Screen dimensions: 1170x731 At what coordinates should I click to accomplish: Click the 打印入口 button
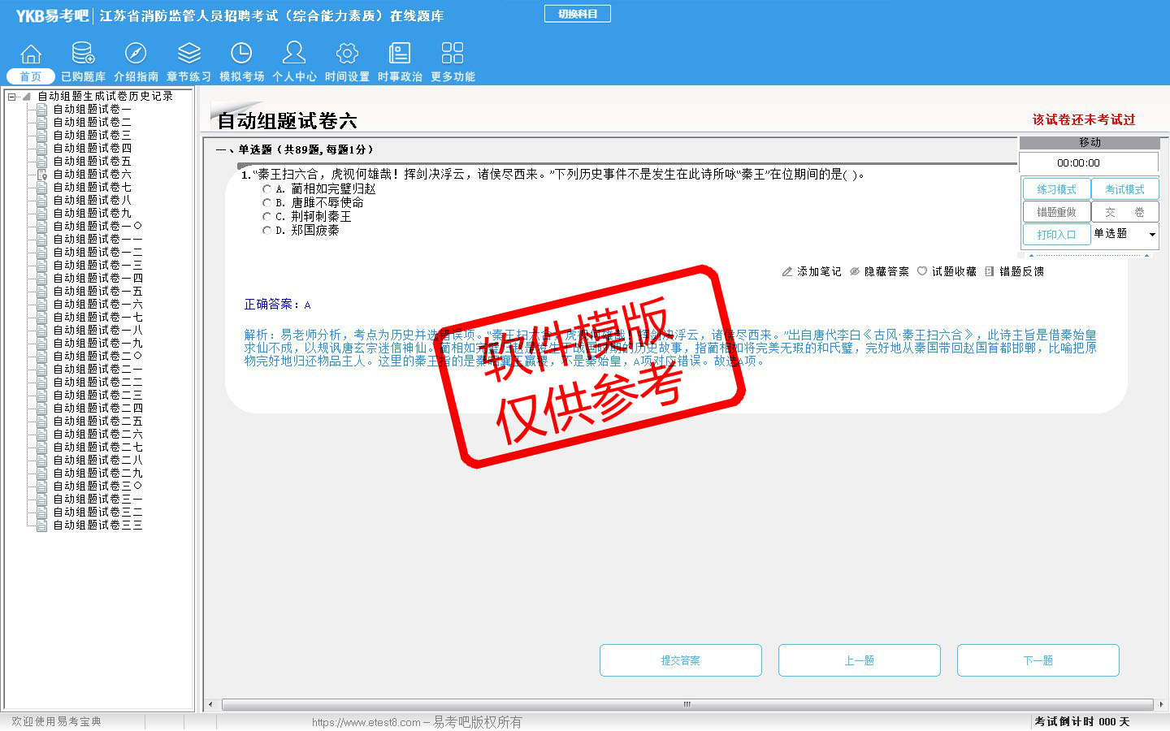pyautogui.click(x=1056, y=235)
